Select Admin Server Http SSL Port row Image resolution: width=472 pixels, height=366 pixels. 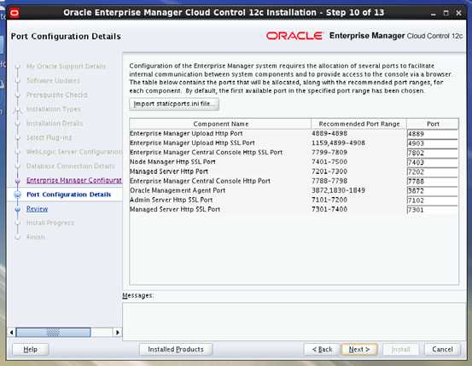(294, 200)
